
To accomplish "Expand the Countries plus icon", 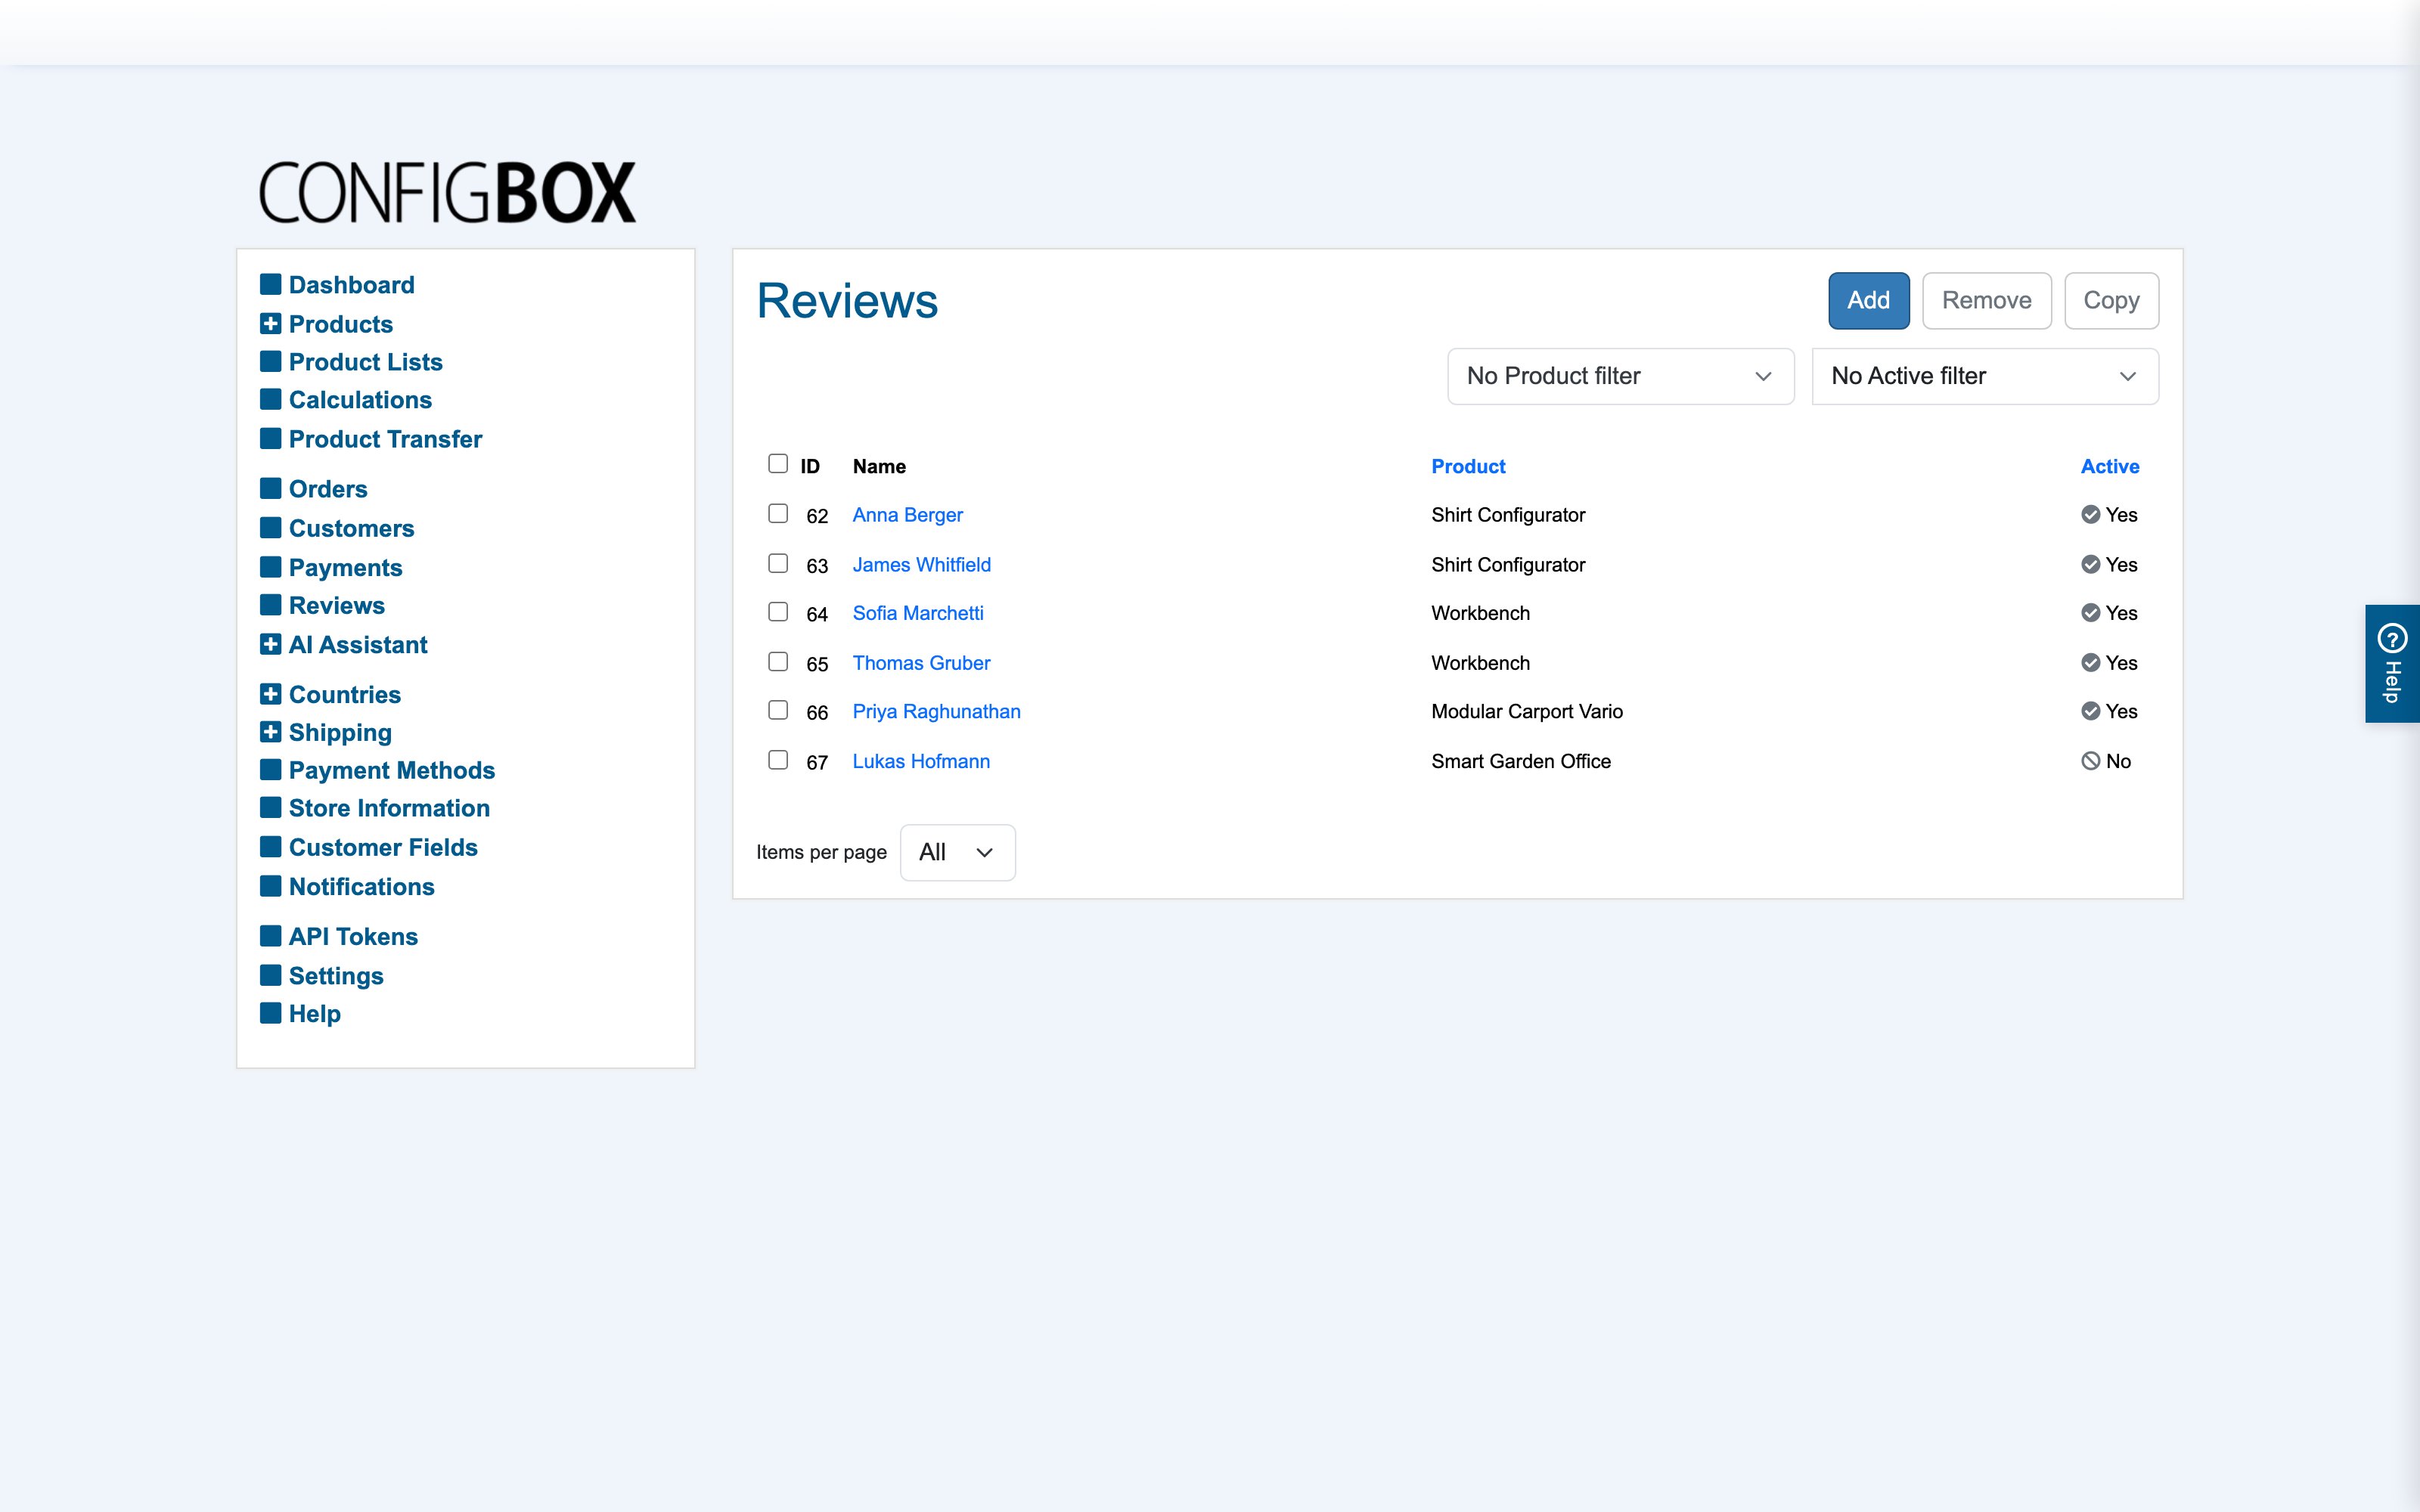I will pos(270,693).
